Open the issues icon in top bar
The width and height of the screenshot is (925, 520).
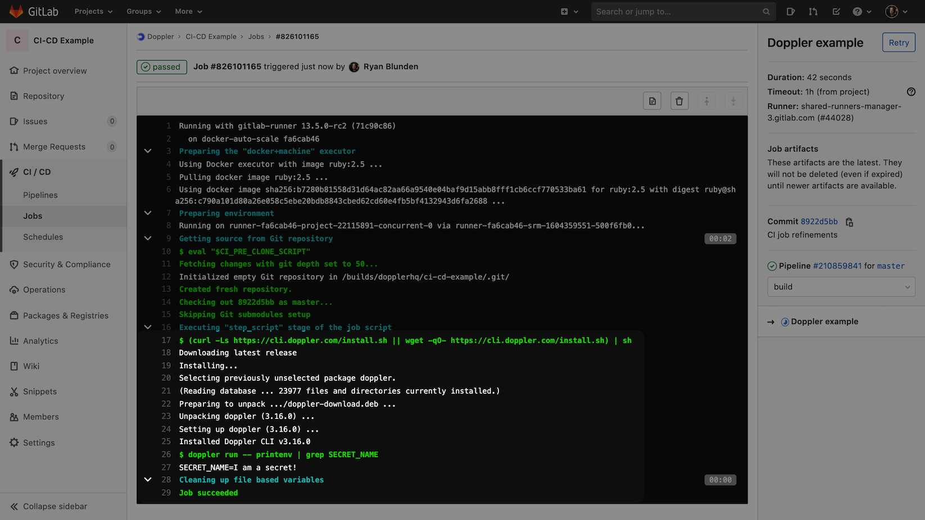791,11
